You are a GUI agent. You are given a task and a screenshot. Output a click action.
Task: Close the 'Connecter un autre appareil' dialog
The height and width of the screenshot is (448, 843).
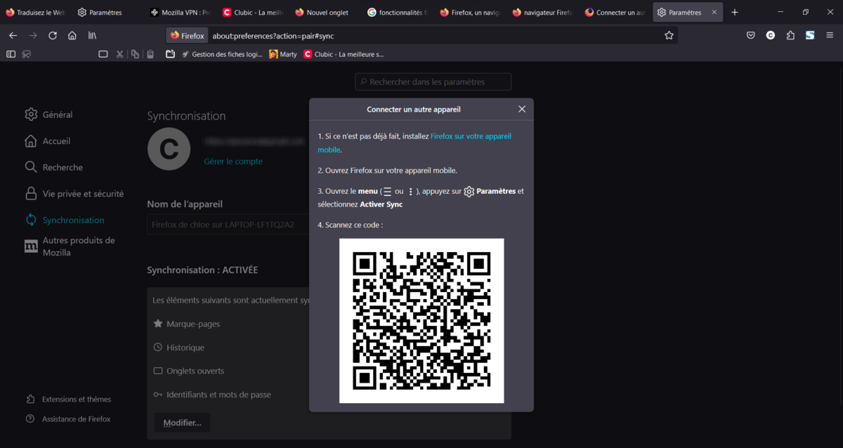pyautogui.click(x=522, y=110)
